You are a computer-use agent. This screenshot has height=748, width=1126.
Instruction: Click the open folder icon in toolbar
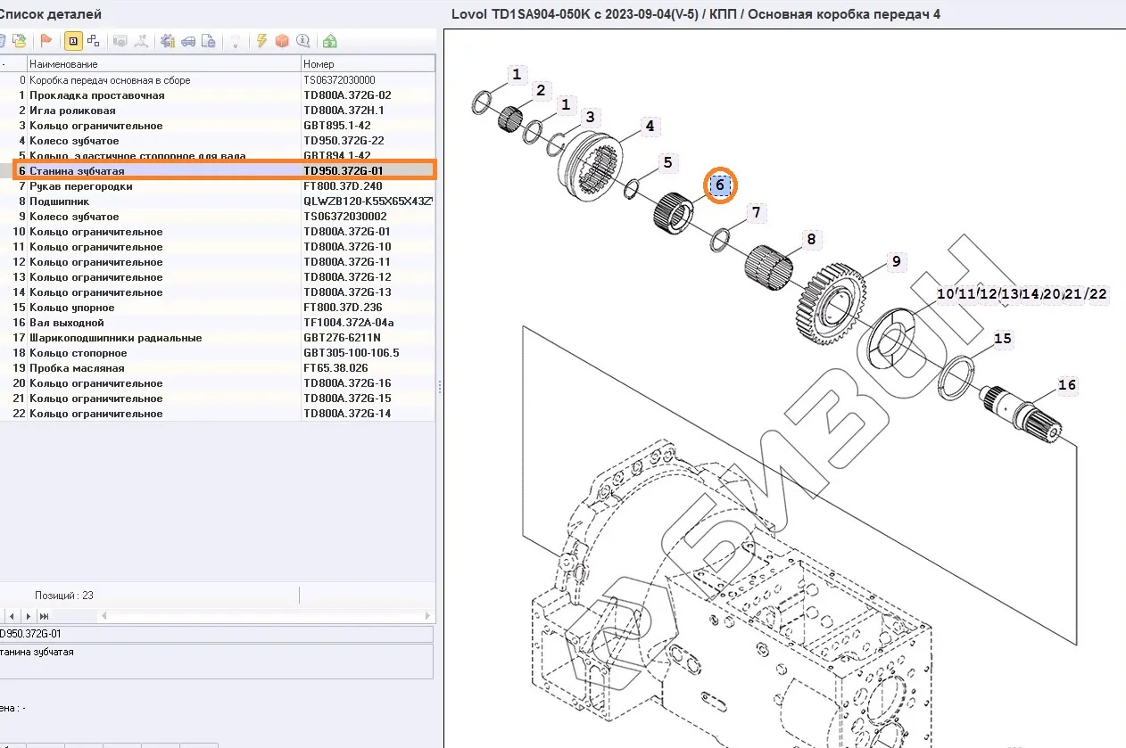pos(20,41)
